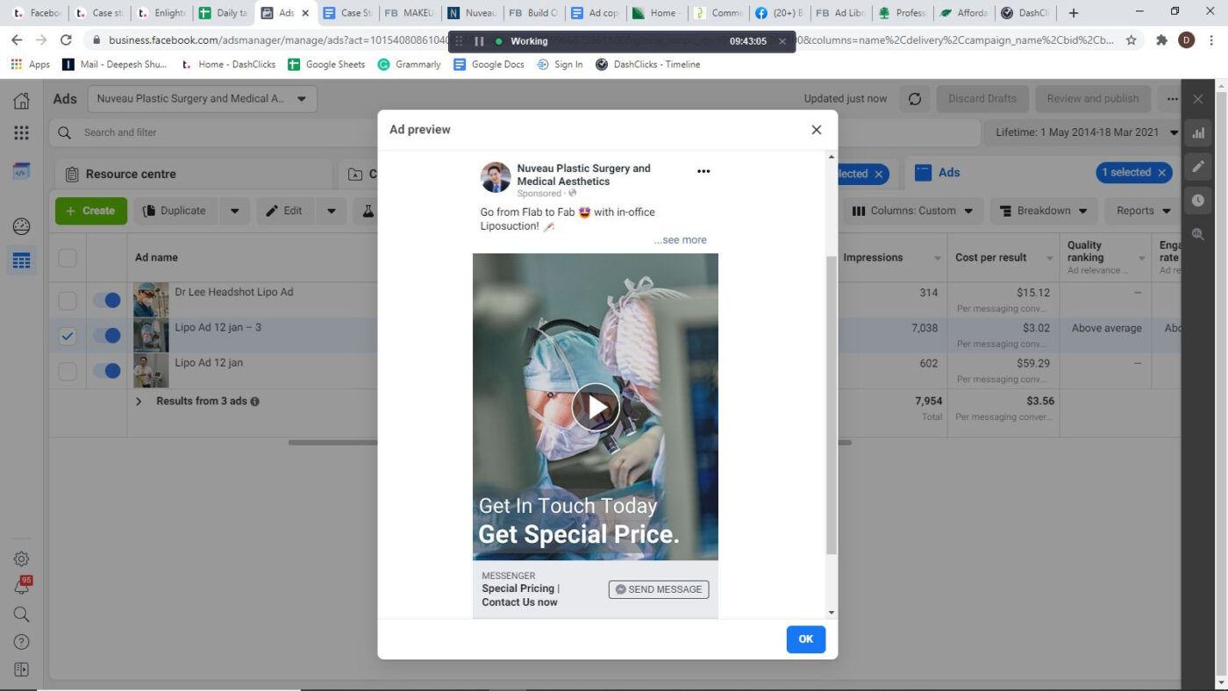Open the Facebook home icon in left sidebar
Viewport: 1228px width, 691px height.
(x=21, y=101)
